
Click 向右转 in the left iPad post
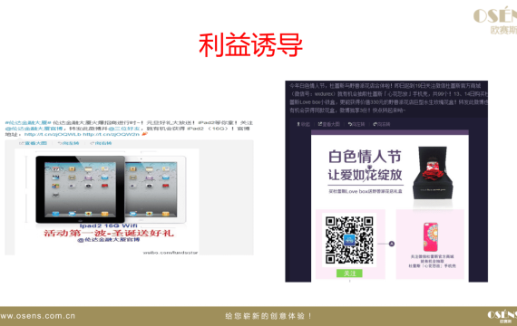pos(101,143)
